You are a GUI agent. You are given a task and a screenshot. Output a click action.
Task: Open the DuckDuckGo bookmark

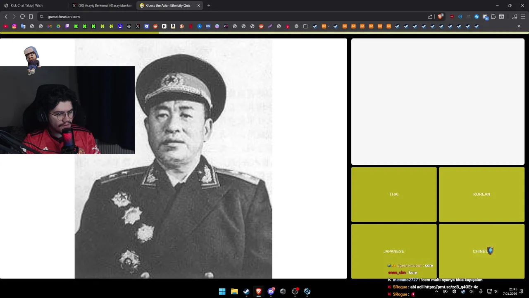point(182,26)
